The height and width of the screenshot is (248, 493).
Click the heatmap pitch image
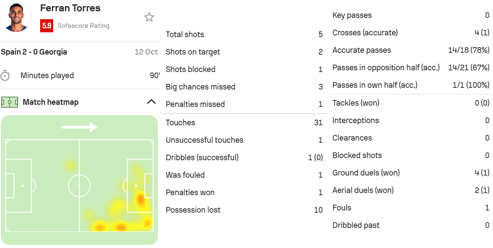(79, 186)
